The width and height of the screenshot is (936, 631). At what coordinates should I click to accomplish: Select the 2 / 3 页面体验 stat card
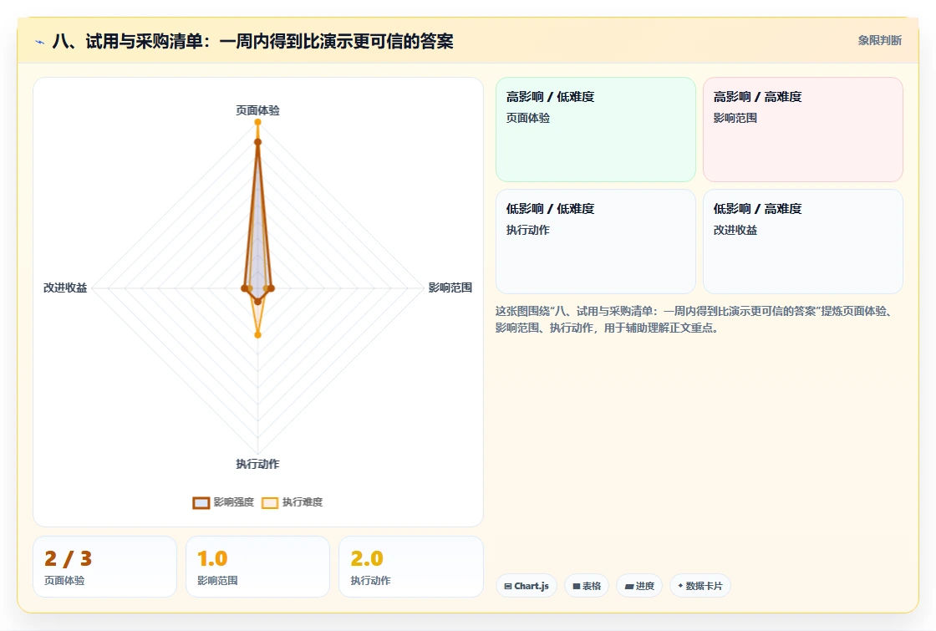point(105,567)
